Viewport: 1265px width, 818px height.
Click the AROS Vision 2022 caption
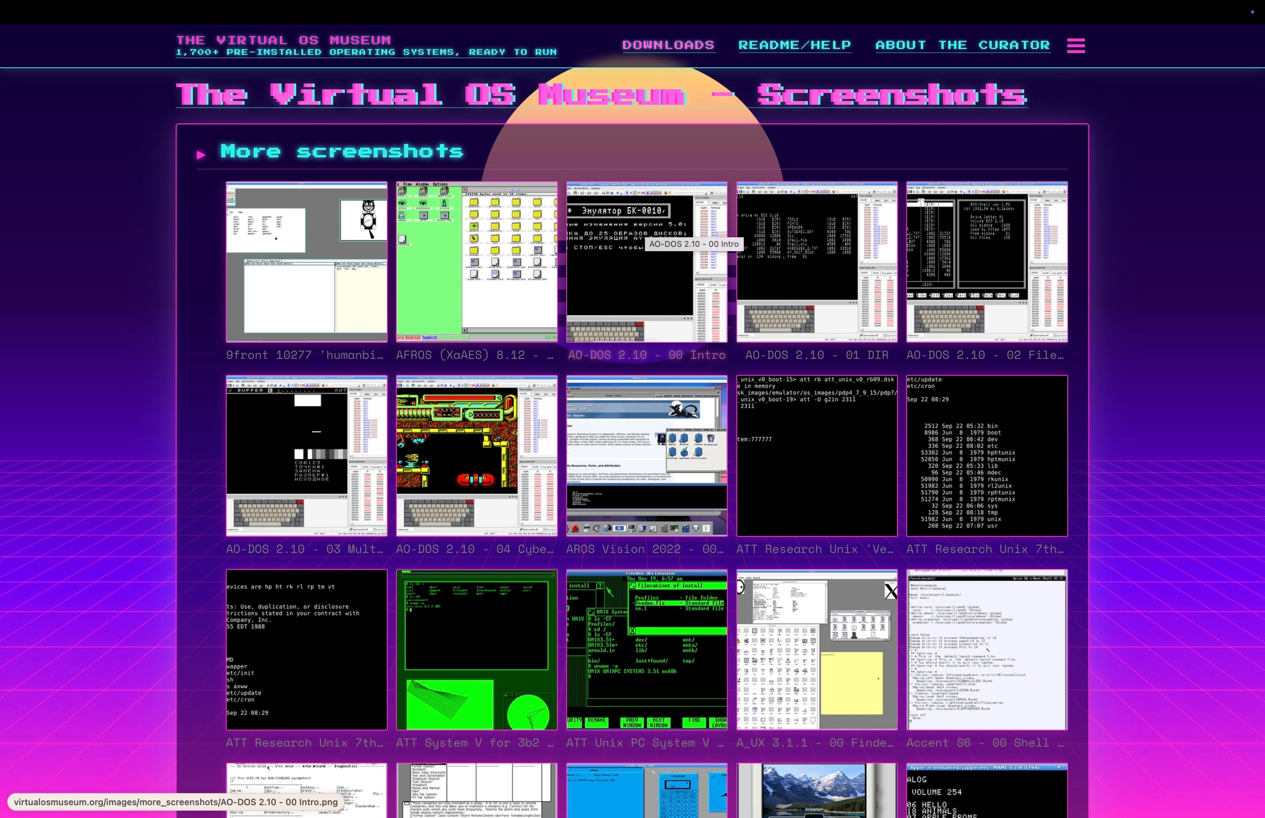point(645,549)
